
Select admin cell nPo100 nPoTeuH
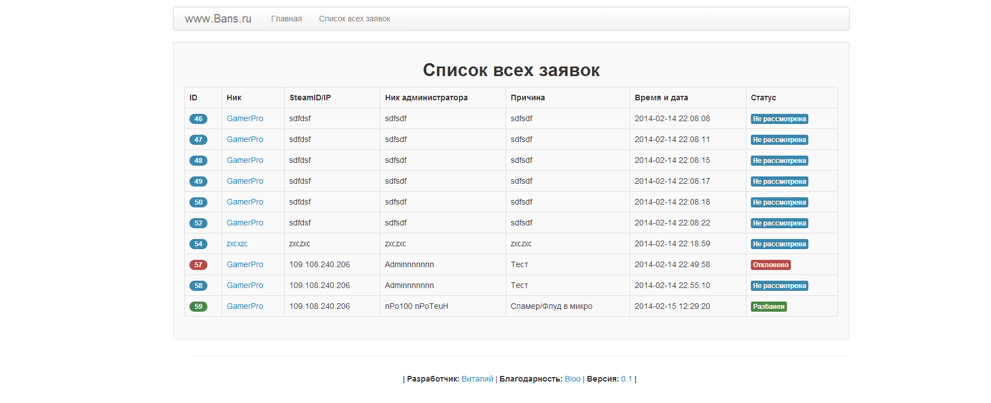[417, 306]
